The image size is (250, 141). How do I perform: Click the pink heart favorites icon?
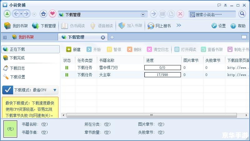[52, 14]
